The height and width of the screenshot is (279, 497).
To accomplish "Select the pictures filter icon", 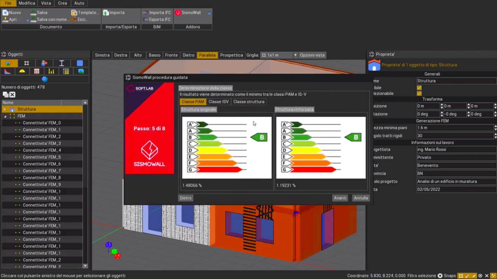I will [x=81, y=71].
